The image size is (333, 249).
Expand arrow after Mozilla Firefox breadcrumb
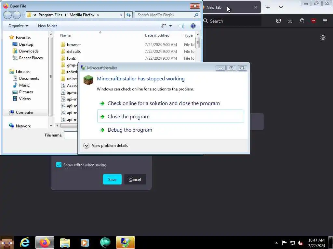pyautogui.click(x=98, y=15)
